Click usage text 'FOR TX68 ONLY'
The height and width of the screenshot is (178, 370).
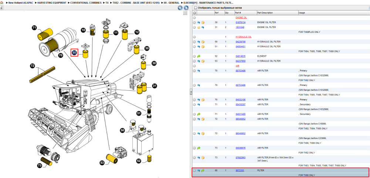tap(307, 175)
